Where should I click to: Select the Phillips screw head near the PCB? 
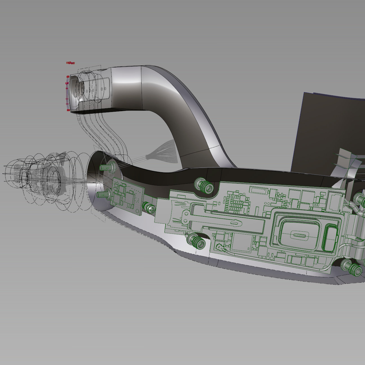pos(150,209)
